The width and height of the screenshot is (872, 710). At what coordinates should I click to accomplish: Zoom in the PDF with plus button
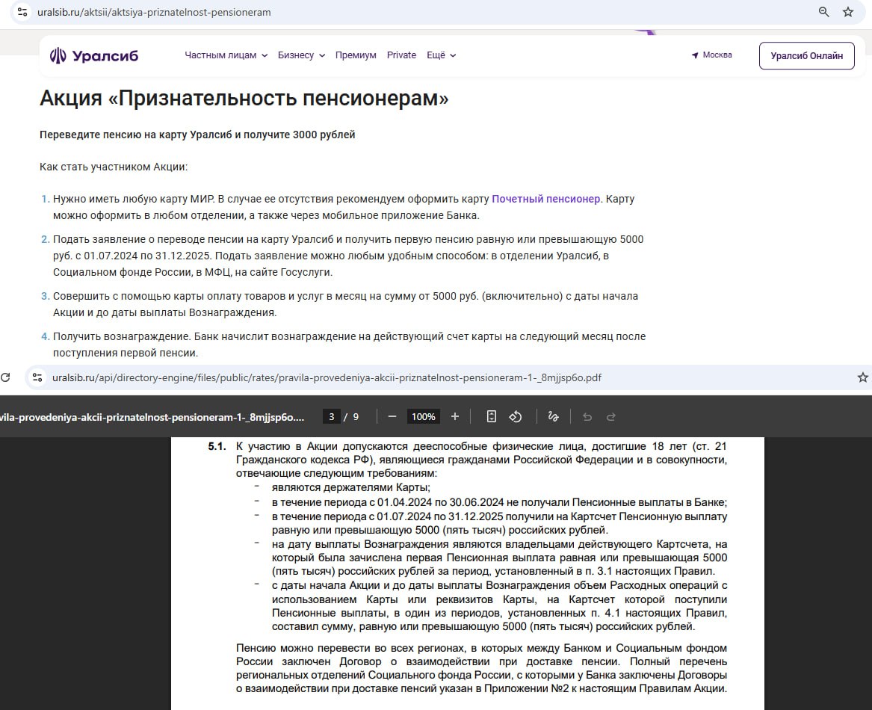[x=455, y=417]
